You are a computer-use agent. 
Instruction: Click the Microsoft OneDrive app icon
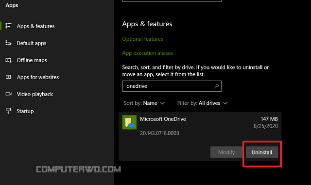coord(129,122)
